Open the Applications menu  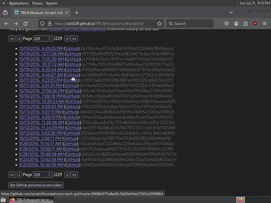tap(19, 3)
